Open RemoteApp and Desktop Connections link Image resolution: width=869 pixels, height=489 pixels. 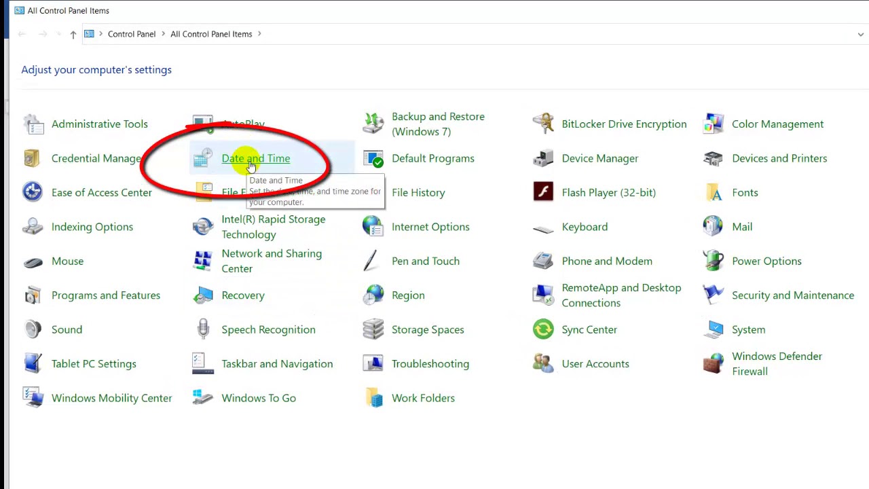coord(621,295)
